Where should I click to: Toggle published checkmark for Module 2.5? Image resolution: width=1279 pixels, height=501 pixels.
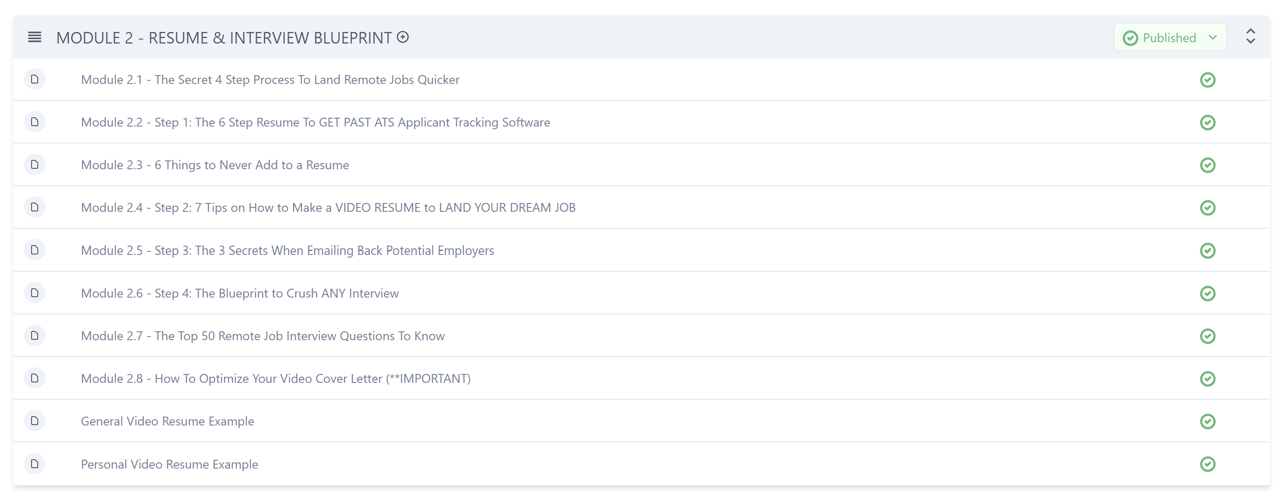[x=1207, y=250]
